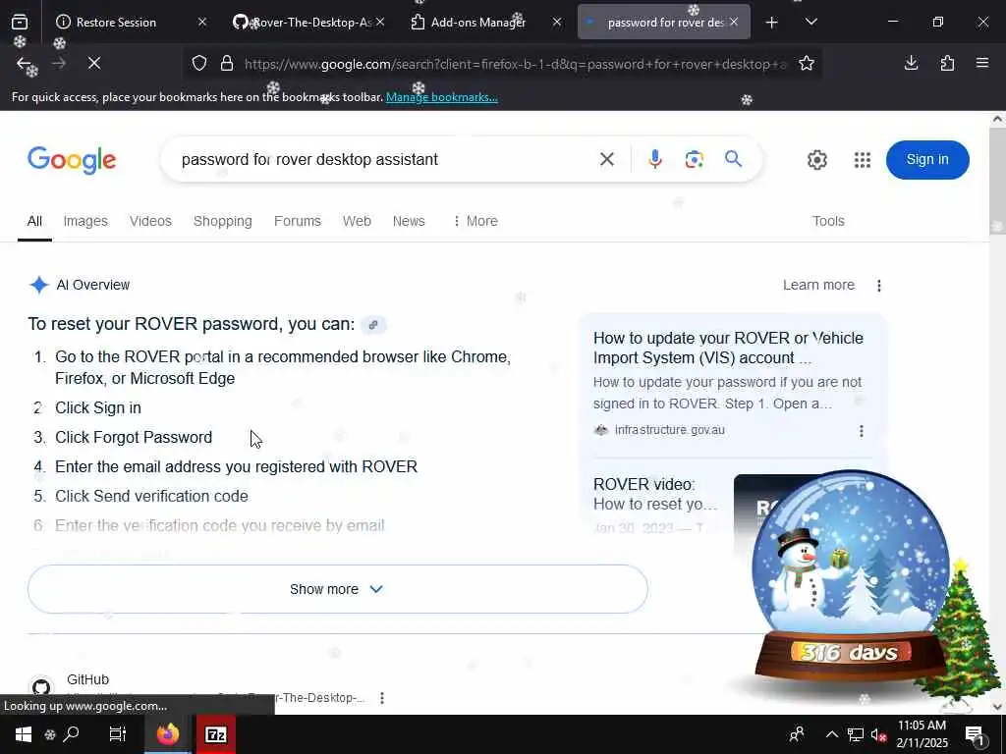Screen dimensions: 1006x754
Task: Switch to Videos results tab
Action: point(150,221)
